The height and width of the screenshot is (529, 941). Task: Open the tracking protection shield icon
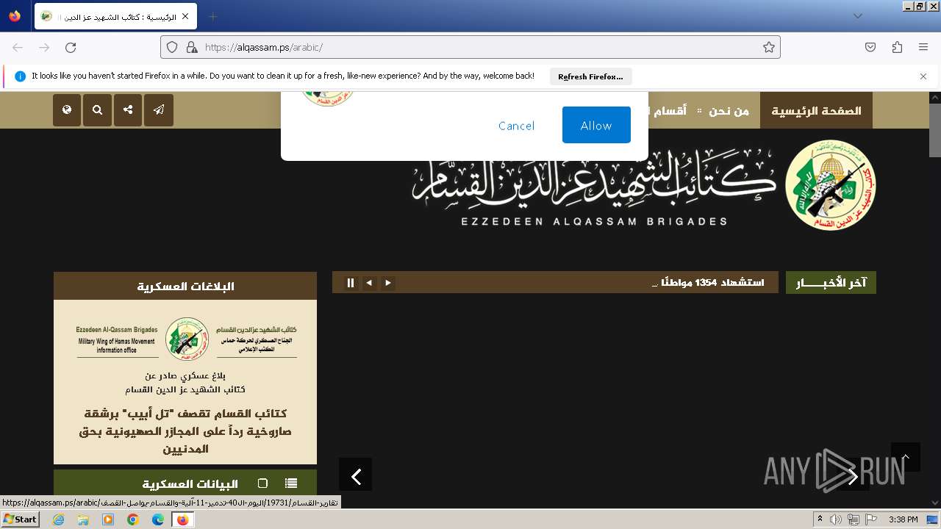tap(172, 47)
